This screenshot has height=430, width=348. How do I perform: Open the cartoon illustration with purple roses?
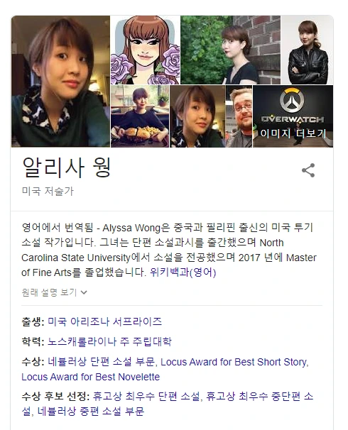(146, 50)
